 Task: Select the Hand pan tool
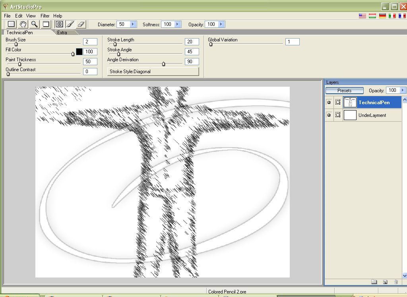[x=23, y=24]
